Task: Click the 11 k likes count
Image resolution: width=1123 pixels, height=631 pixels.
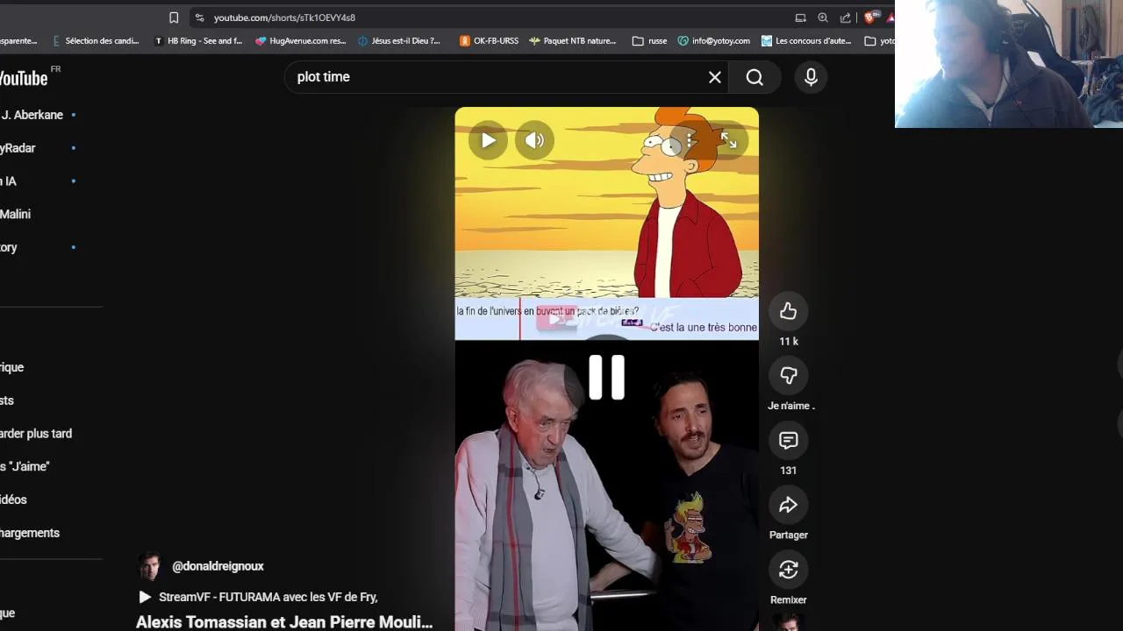Action: 789,341
